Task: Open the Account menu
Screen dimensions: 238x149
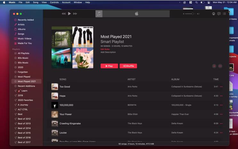Action: coord(66,3)
